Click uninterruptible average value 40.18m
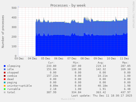The height and width of the screenshot is (102, 136). point(103,86)
